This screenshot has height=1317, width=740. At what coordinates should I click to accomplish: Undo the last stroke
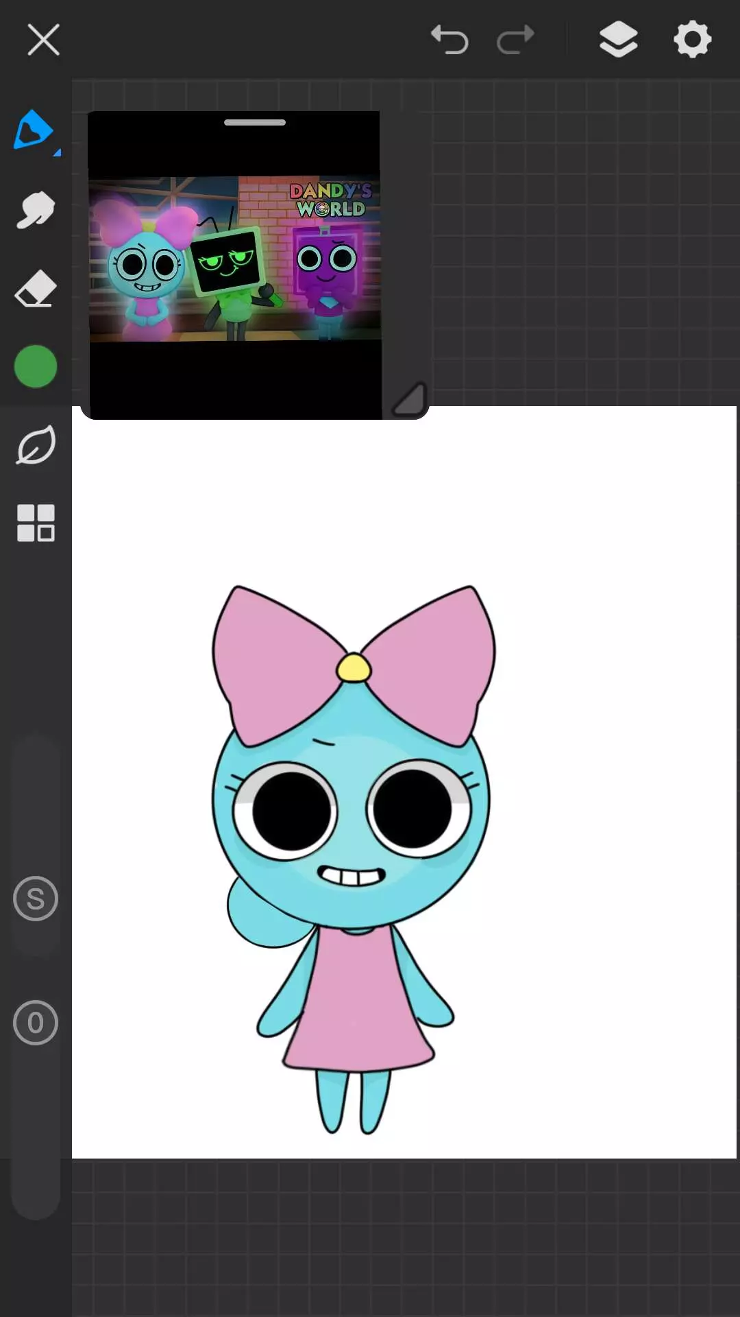coord(449,39)
